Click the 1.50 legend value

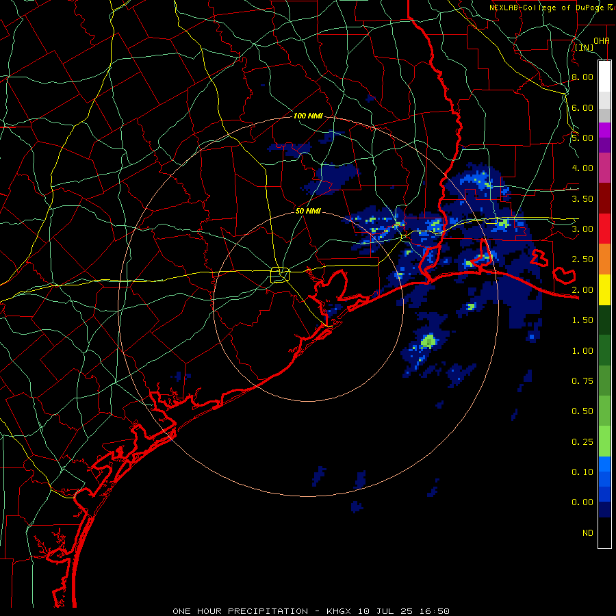pos(582,320)
